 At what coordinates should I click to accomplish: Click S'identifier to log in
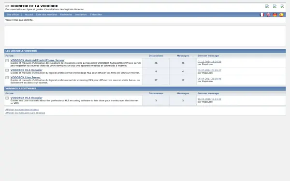click(x=96, y=14)
